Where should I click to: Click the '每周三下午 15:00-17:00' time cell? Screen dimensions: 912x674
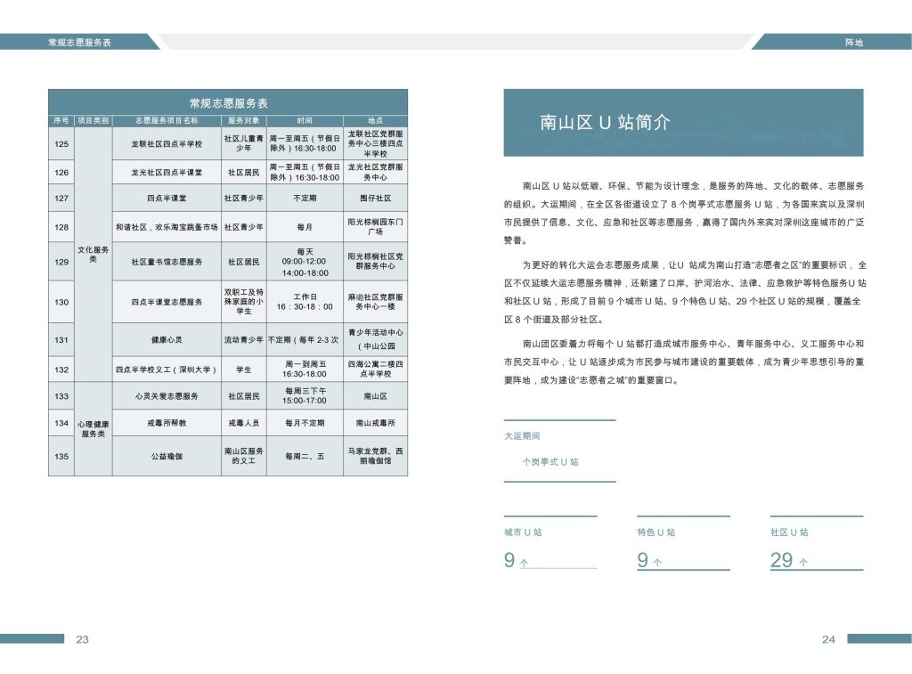[x=305, y=396]
